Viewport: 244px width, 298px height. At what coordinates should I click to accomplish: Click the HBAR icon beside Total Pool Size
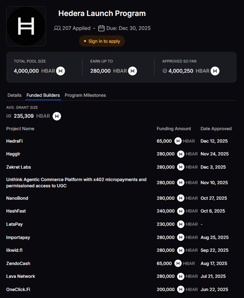[60, 71]
